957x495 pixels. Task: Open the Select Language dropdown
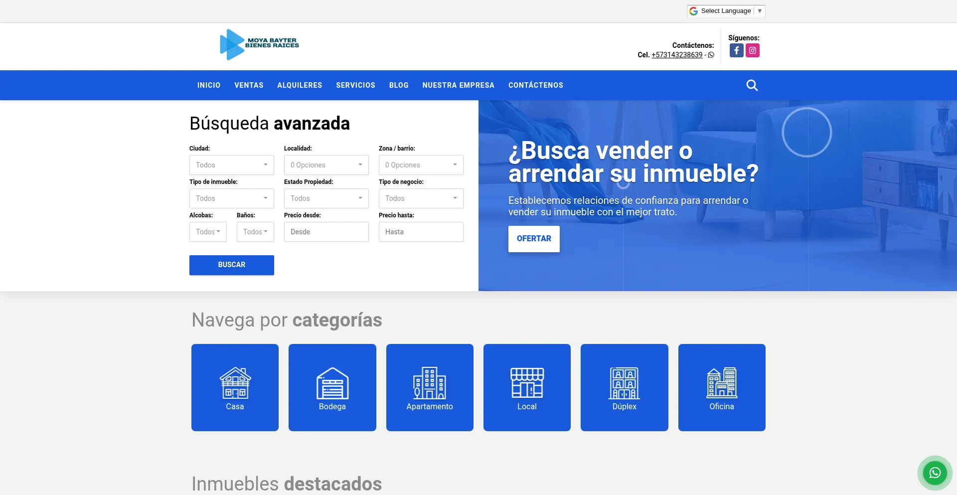click(x=726, y=11)
